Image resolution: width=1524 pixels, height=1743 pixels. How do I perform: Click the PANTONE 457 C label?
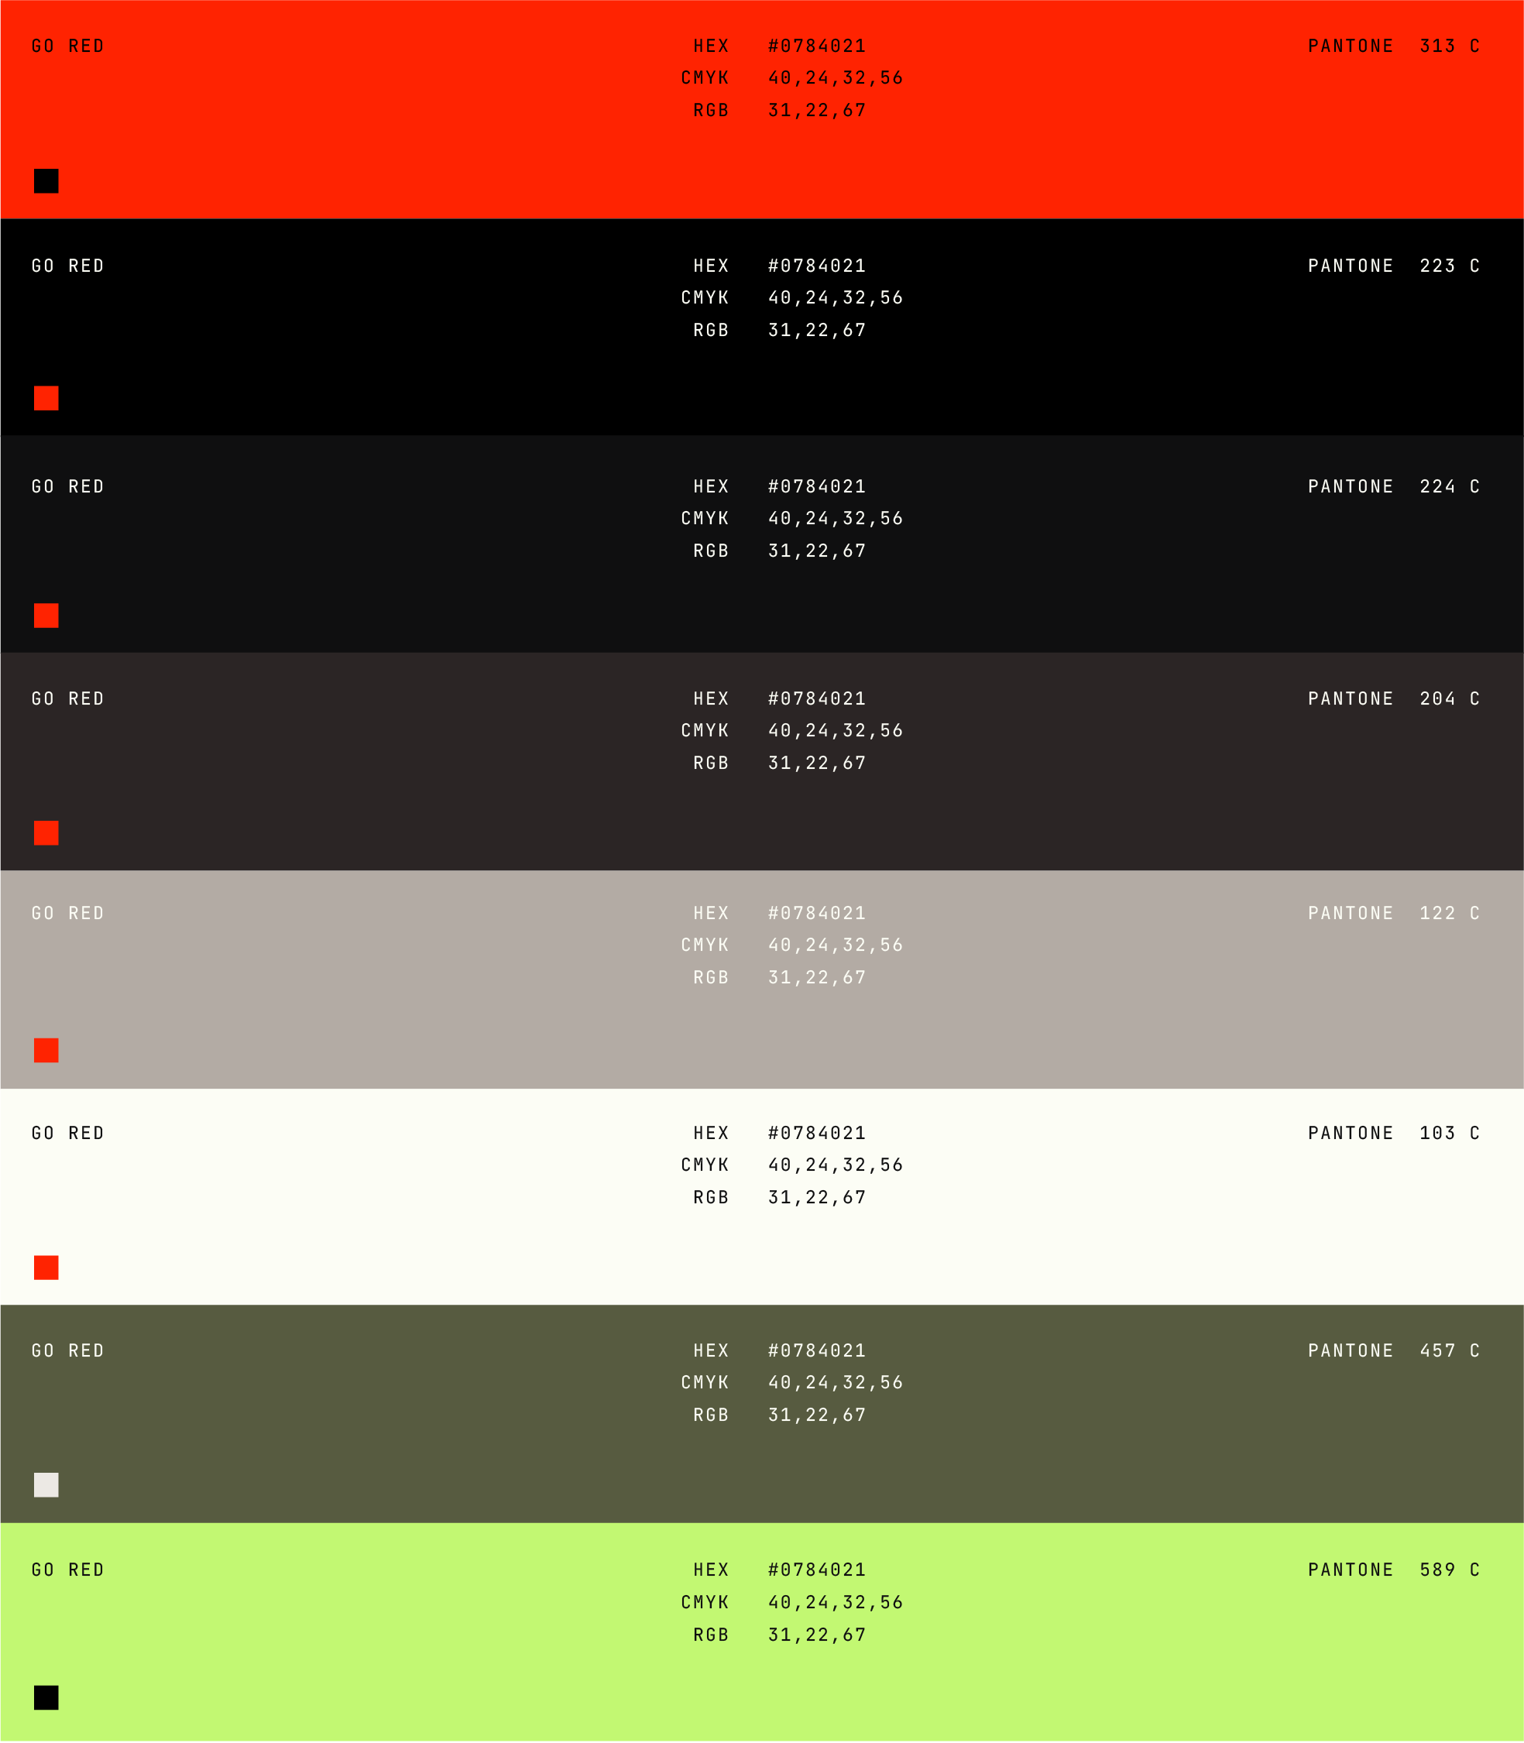coord(1394,1351)
